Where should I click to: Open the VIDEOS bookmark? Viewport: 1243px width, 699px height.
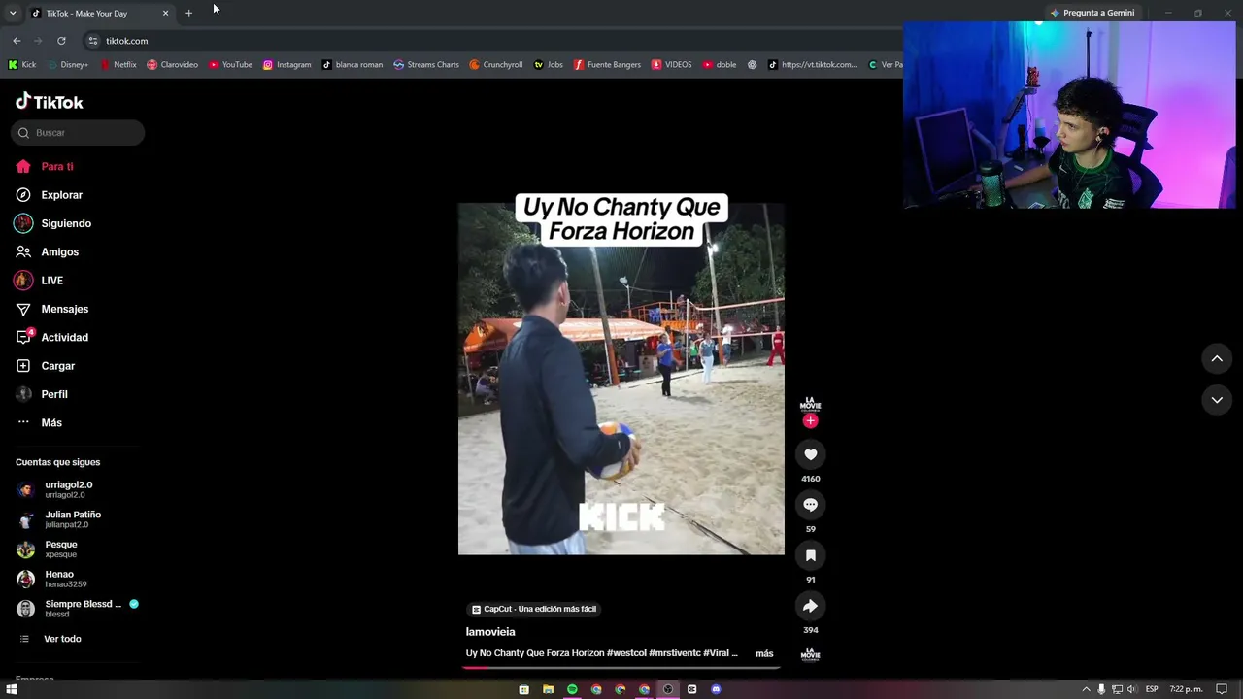tap(671, 65)
